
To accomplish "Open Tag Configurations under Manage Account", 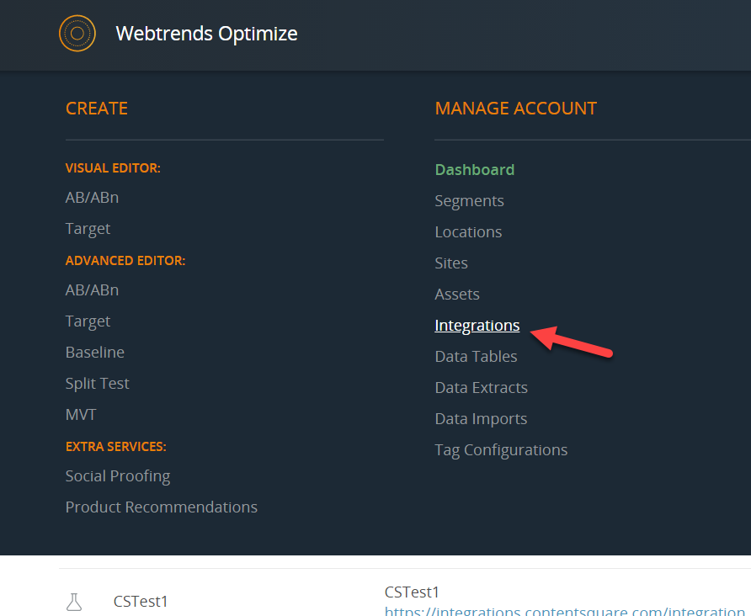I will pyautogui.click(x=501, y=450).
